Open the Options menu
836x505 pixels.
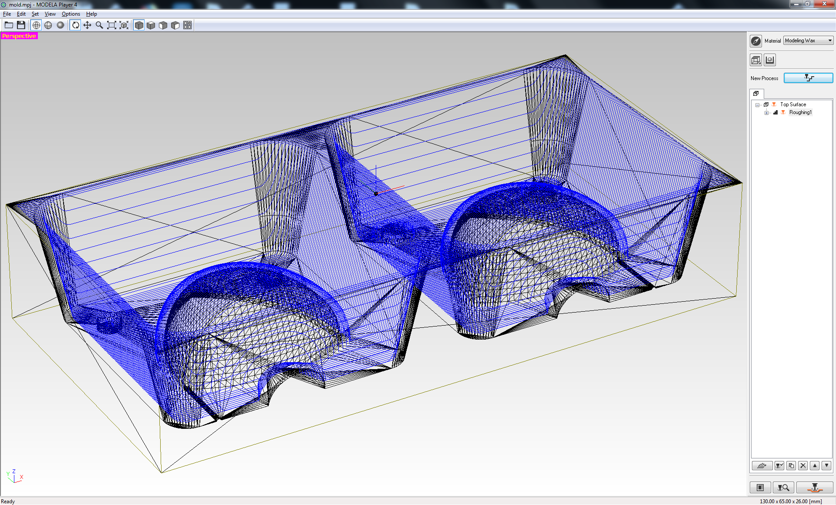71,14
